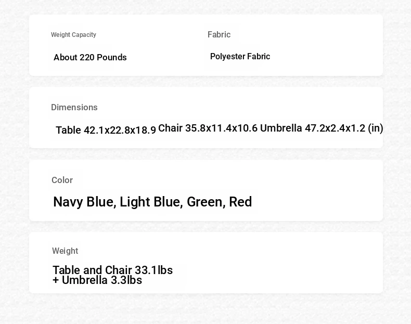411x324 pixels.
Task: Click the Red color text
Action: coord(240,202)
